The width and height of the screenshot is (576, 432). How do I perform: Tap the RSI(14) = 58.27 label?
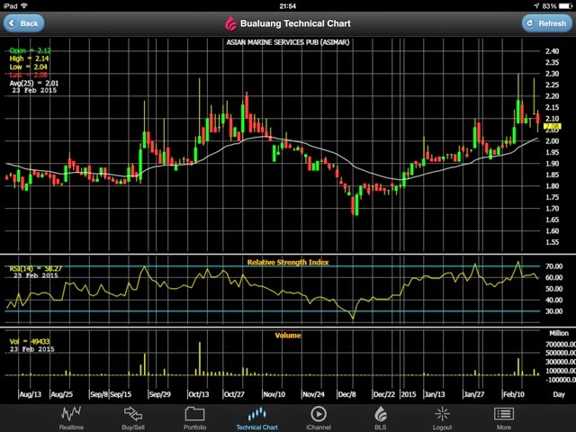point(36,268)
